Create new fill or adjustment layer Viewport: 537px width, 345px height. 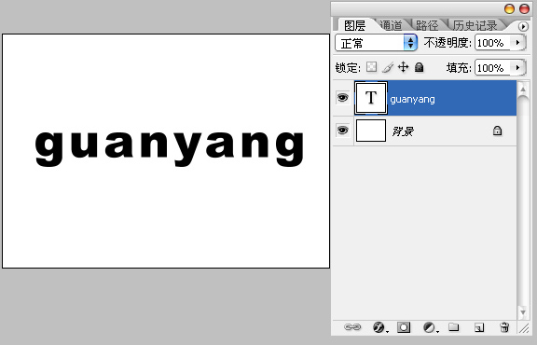click(x=430, y=327)
